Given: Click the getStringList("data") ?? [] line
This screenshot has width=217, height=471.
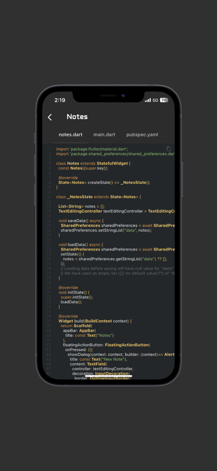Looking at the screenshot, I should pyautogui.click(x=115, y=259).
